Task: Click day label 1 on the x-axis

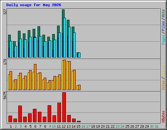Action: pyautogui.click(x=11, y=126)
